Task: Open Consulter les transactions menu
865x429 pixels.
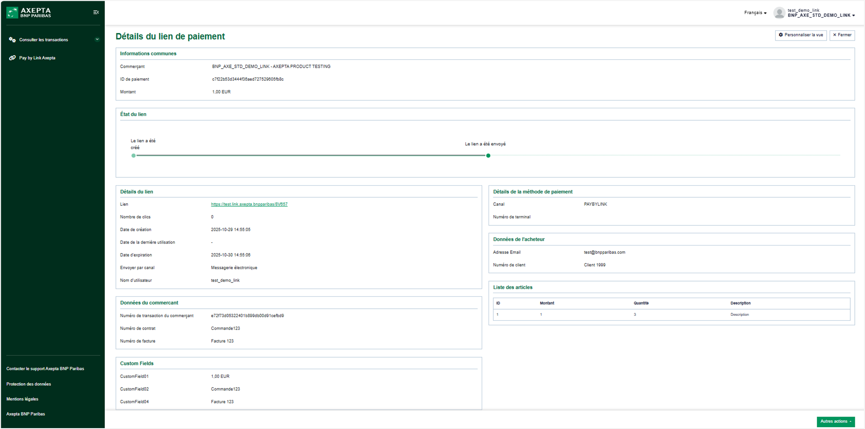Action: pyautogui.click(x=44, y=40)
